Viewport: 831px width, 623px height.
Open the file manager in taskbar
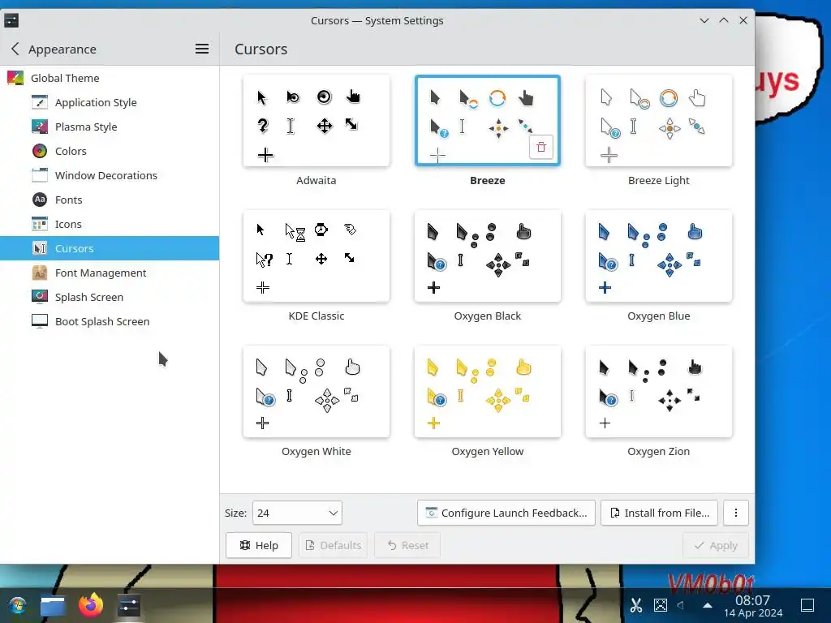pos(53,605)
